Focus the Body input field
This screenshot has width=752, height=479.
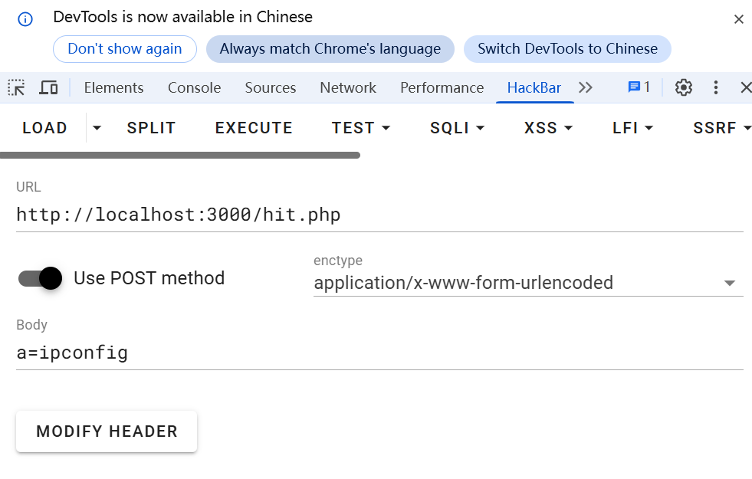tap(379, 353)
